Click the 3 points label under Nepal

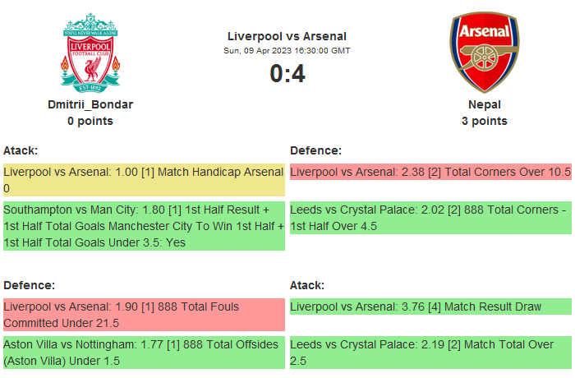click(485, 121)
